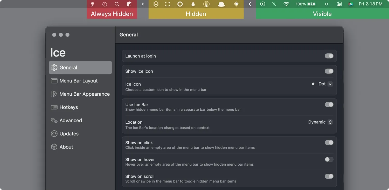The height and width of the screenshot is (190, 389).
Task: Turn off Use Ice Bar switch
Action: (329, 104)
